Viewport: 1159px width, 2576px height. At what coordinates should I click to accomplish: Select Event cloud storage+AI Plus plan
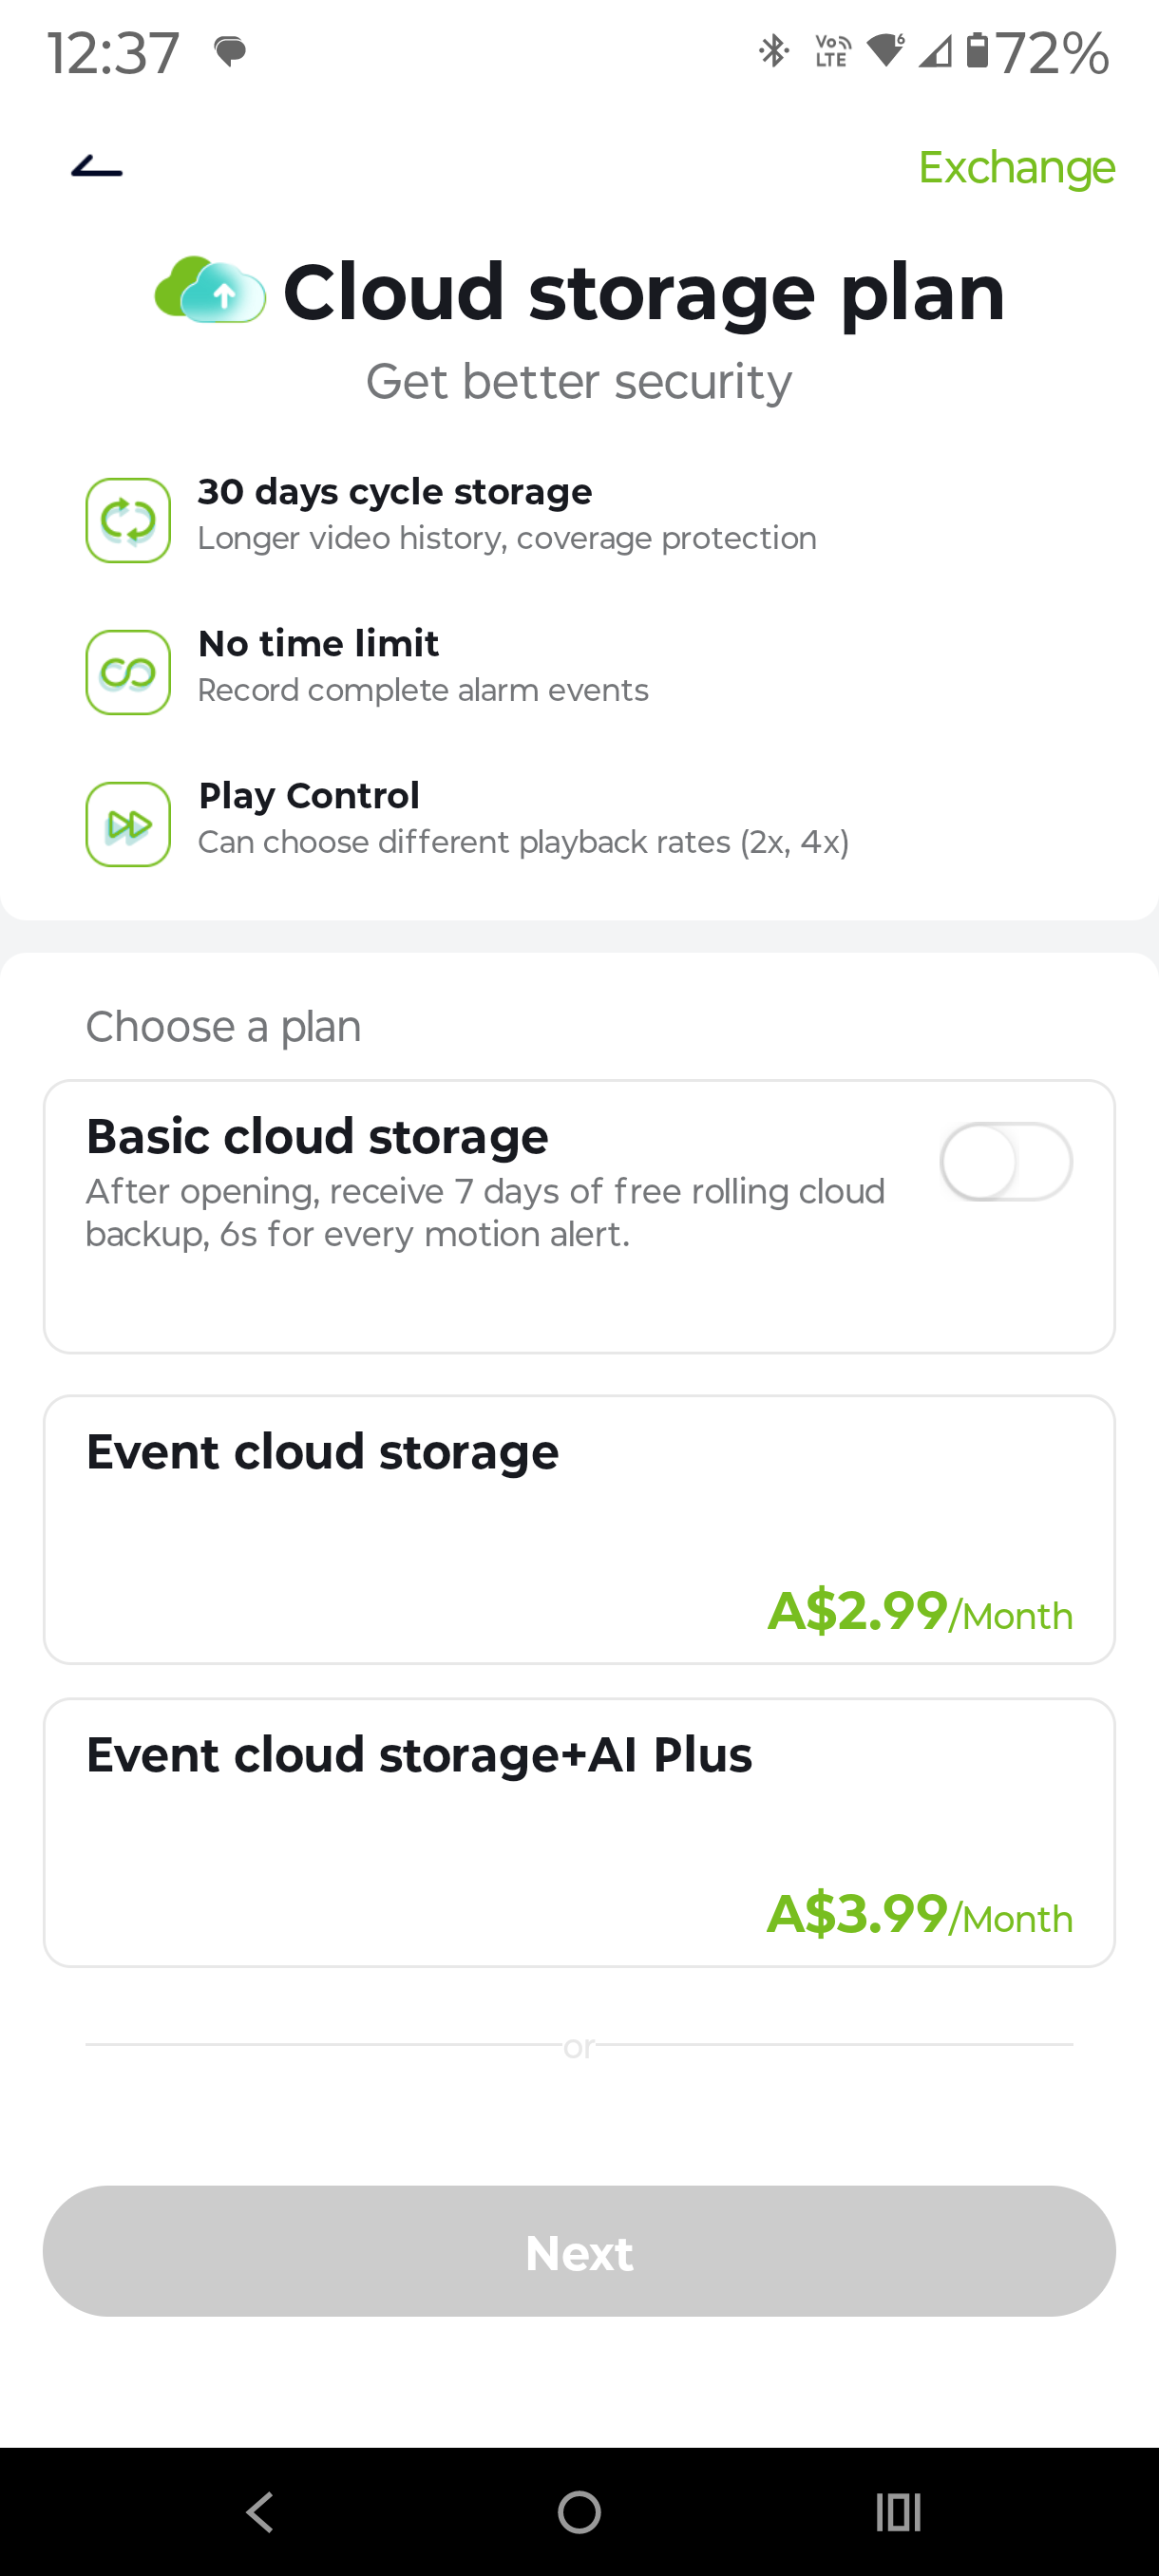pyautogui.click(x=579, y=1832)
